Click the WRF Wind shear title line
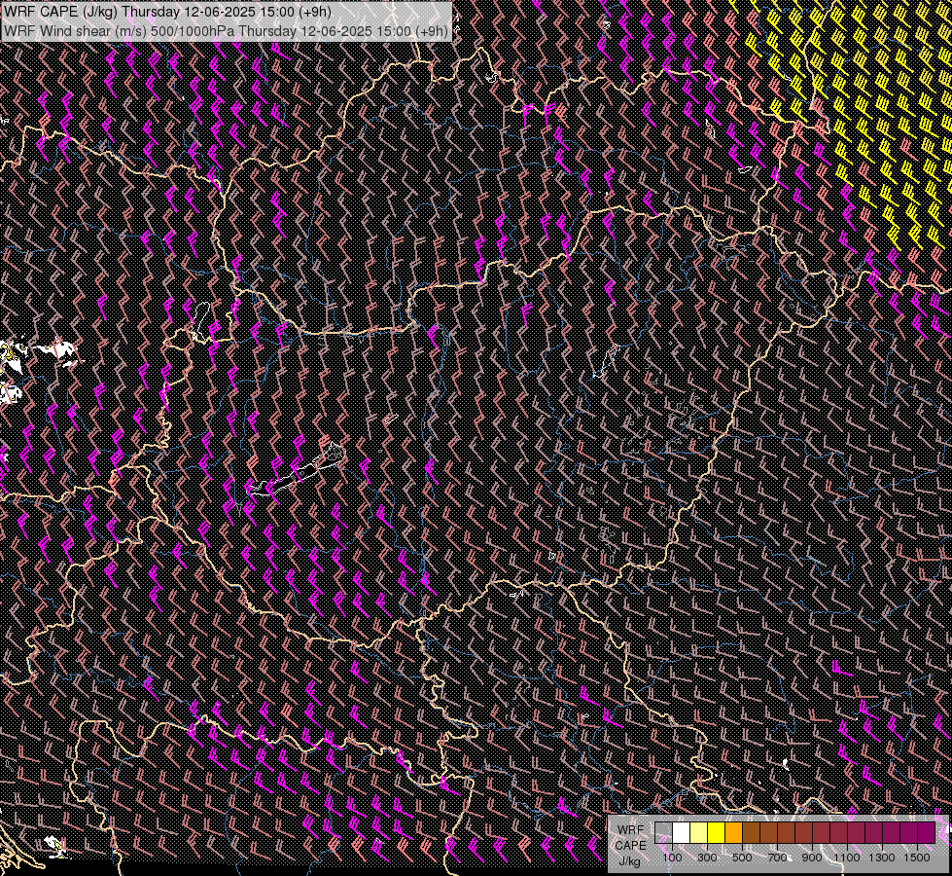Screen dimensions: 952x876 pos(226,30)
